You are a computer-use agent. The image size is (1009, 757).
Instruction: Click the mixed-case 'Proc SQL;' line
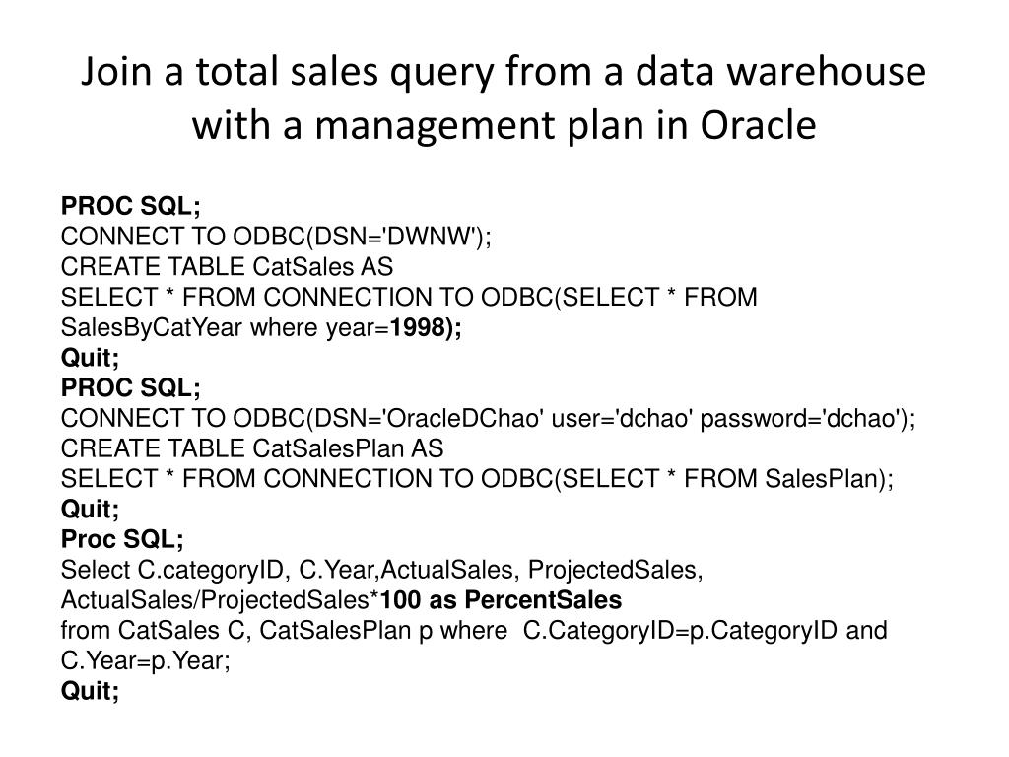122,539
